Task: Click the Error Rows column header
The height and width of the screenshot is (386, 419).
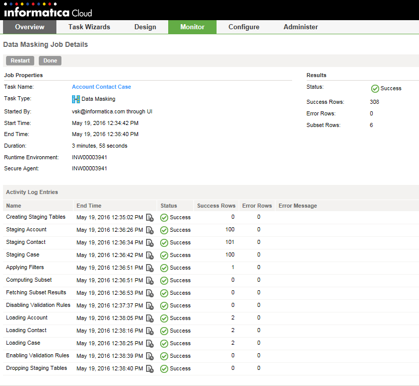Action: pyautogui.click(x=257, y=206)
